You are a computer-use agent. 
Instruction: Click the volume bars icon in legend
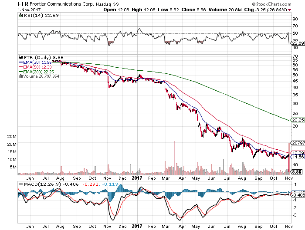point(20,76)
